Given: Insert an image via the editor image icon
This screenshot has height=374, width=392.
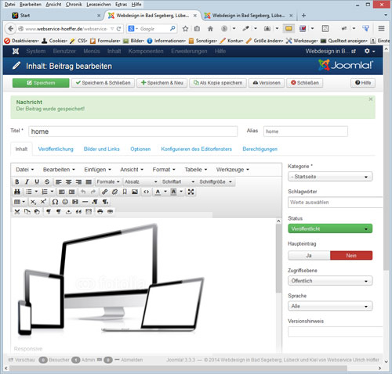Looking at the screenshot, I should 135,192.
